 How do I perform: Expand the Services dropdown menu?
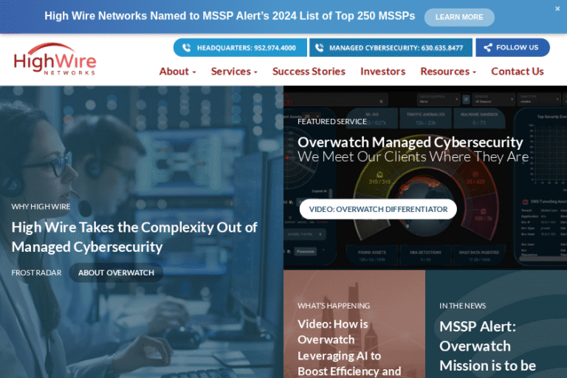pos(234,72)
